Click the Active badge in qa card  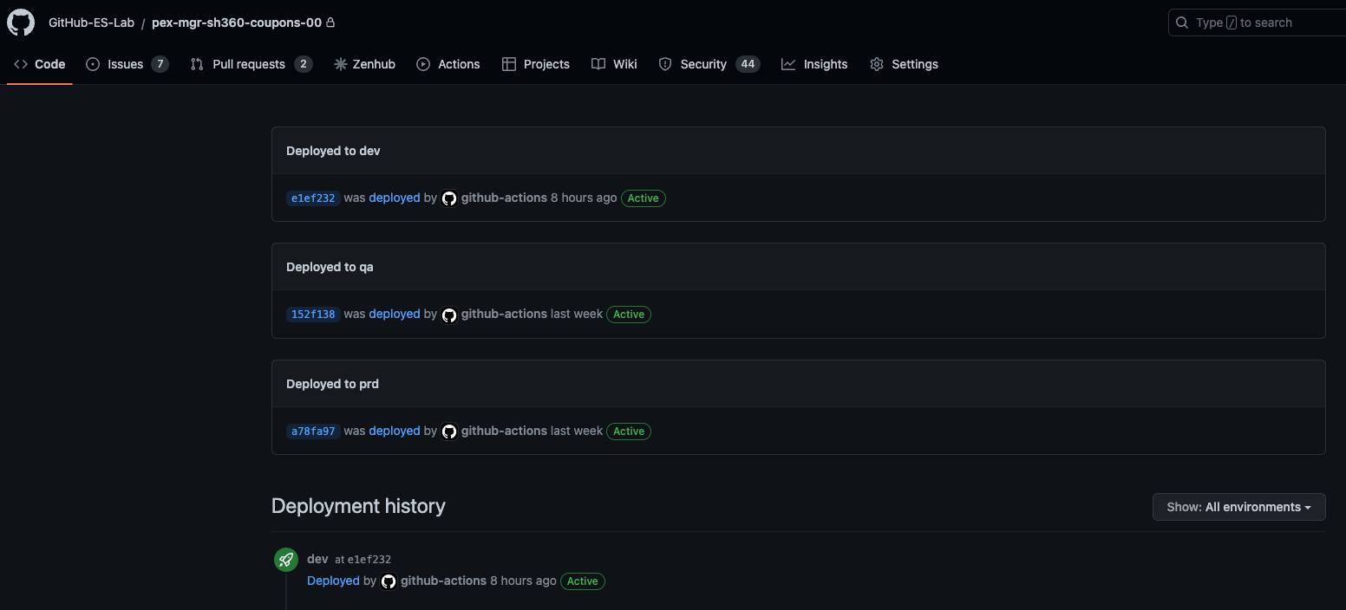coord(629,315)
